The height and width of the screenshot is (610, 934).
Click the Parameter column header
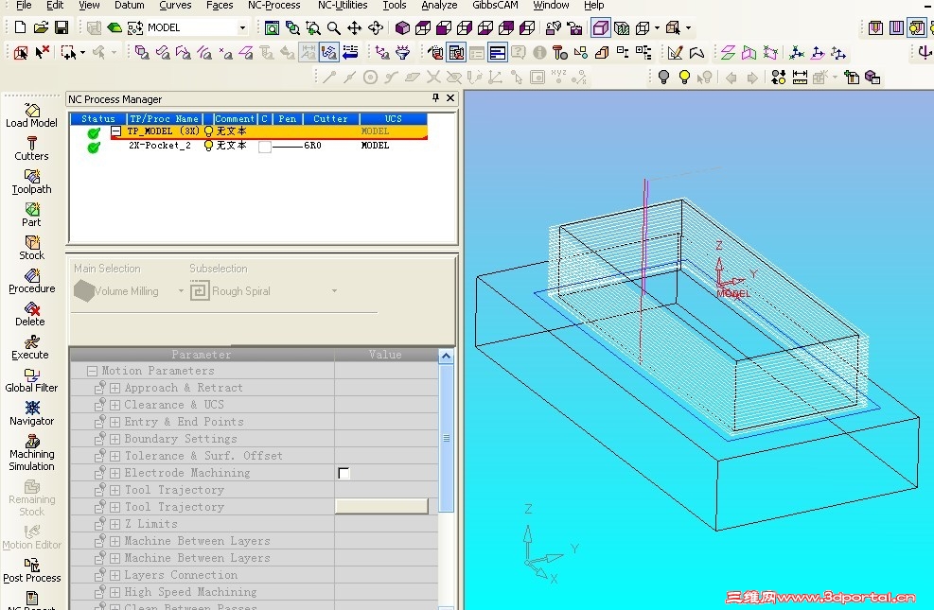[x=202, y=355]
